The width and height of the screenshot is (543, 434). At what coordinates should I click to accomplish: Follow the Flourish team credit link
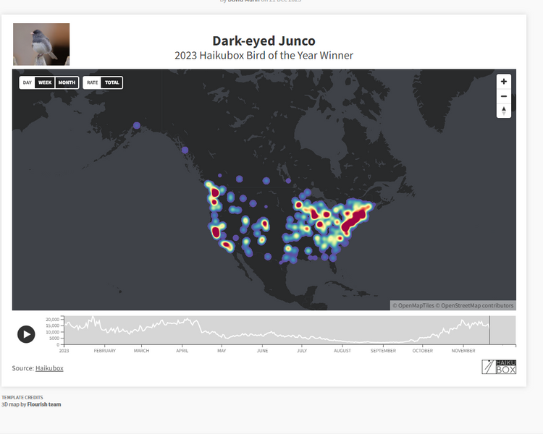coord(44,404)
